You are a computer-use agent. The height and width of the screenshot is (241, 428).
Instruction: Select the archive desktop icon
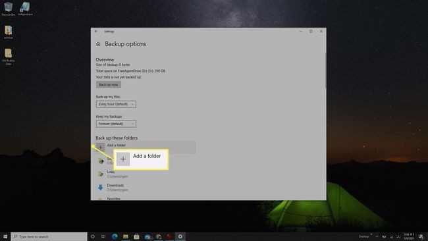click(x=8, y=32)
